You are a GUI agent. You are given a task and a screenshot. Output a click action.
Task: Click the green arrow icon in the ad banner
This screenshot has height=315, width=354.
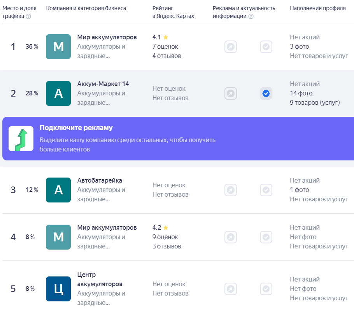(x=21, y=139)
